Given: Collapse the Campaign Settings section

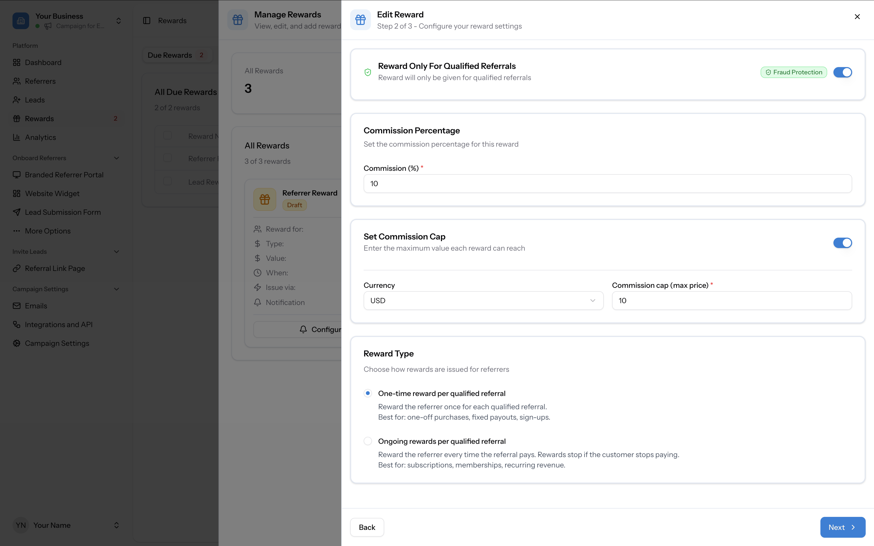Looking at the screenshot, I should (116, 289).
